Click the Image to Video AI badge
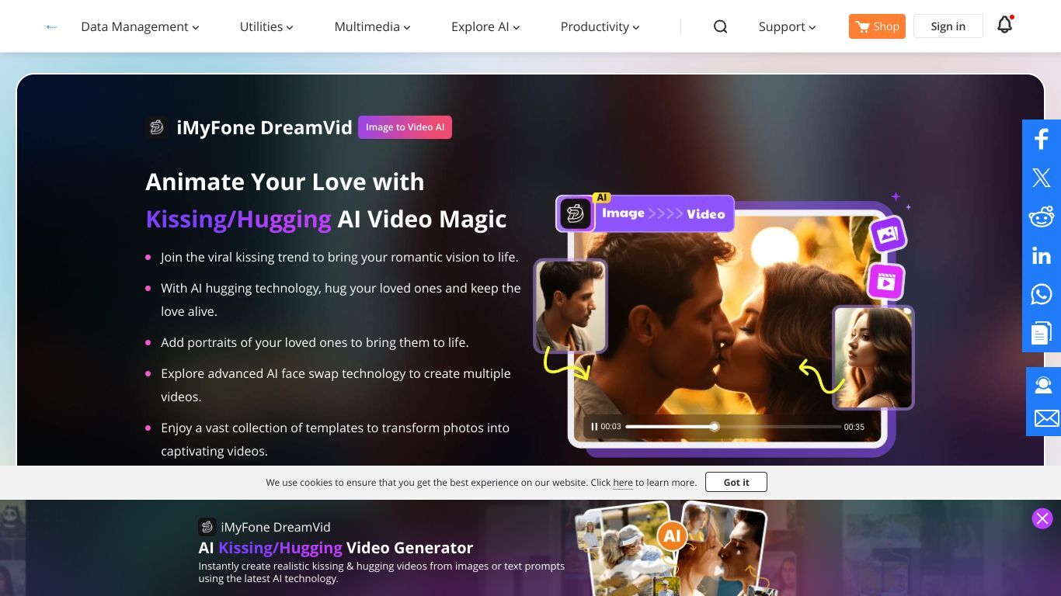 point(405,127)
